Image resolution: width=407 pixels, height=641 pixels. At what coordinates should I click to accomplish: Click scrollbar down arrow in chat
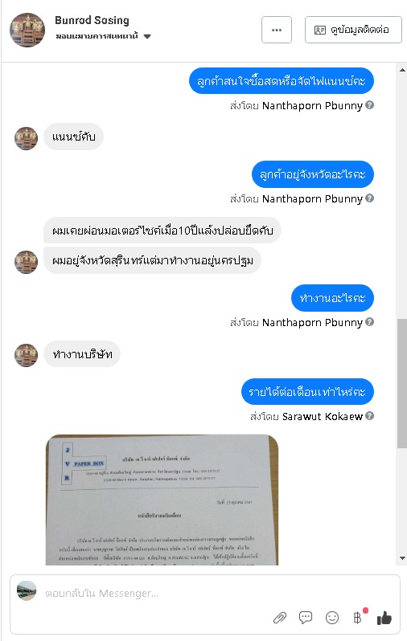402,558
